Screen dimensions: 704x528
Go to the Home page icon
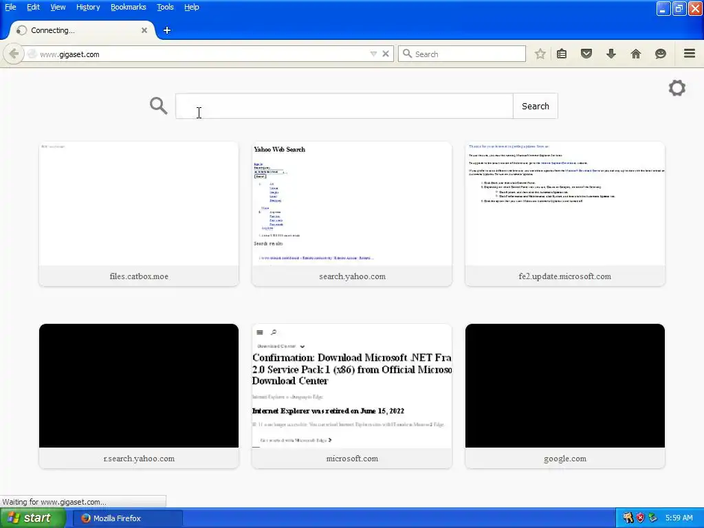pos(636,54)
